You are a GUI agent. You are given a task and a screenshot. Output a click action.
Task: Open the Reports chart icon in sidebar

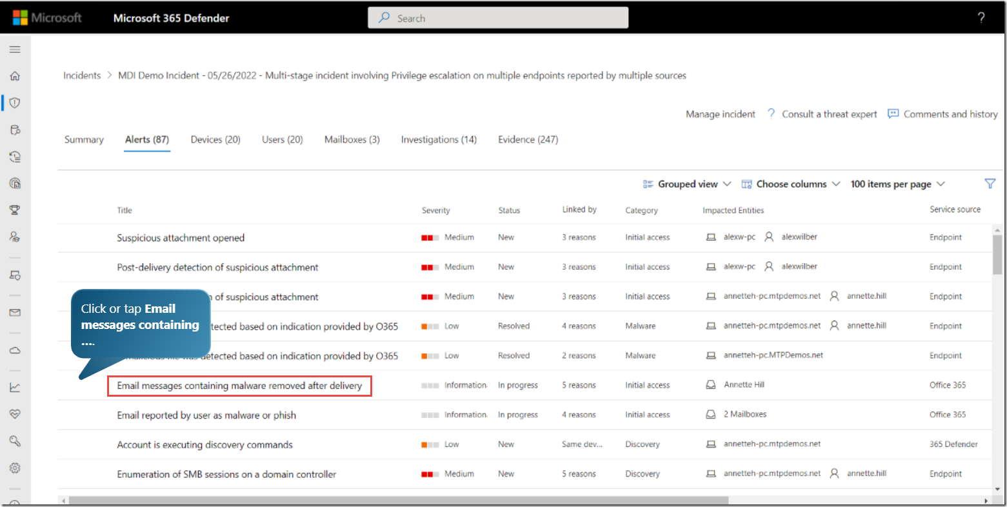[x=15, y=388]
